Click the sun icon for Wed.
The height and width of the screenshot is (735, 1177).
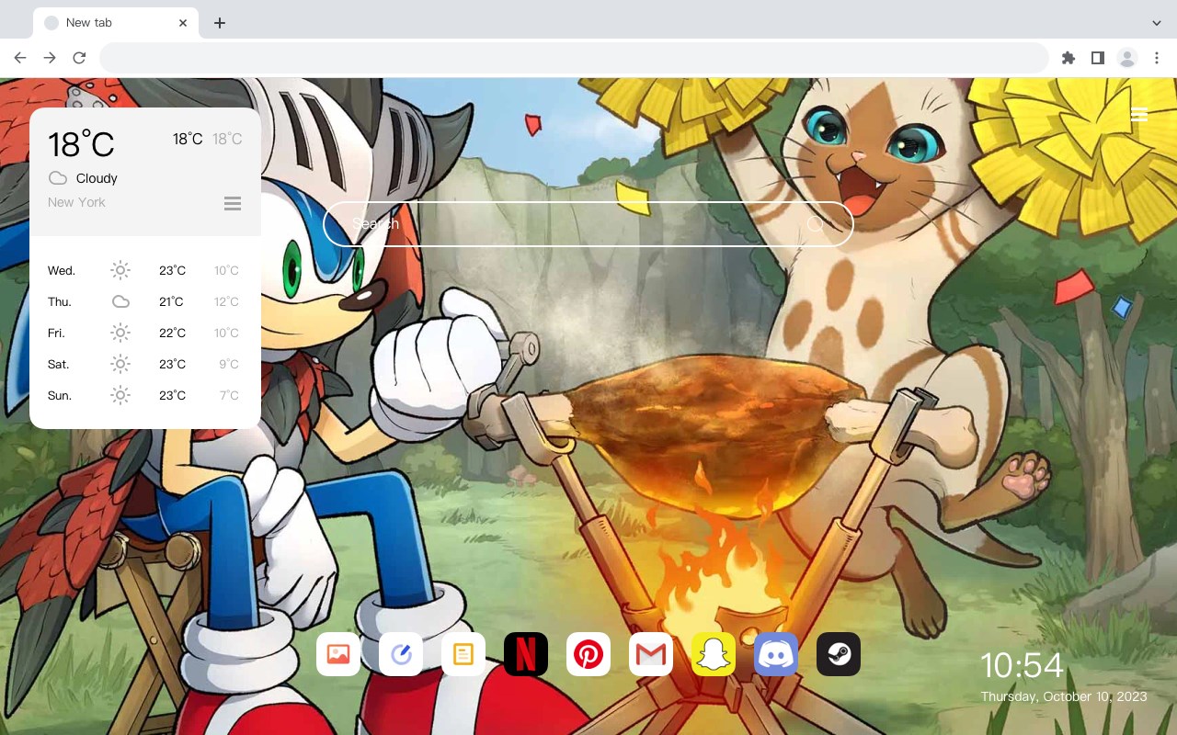(x=120, y=270)
